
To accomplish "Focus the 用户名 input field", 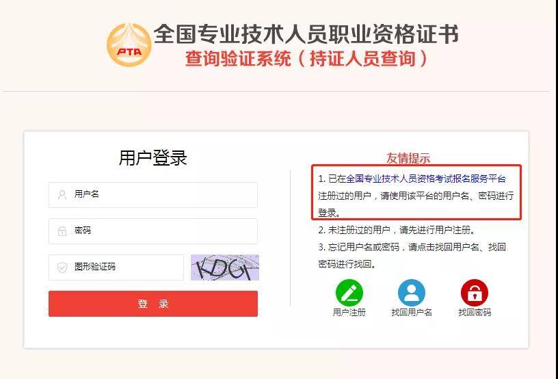I will [x=153, y=195].
